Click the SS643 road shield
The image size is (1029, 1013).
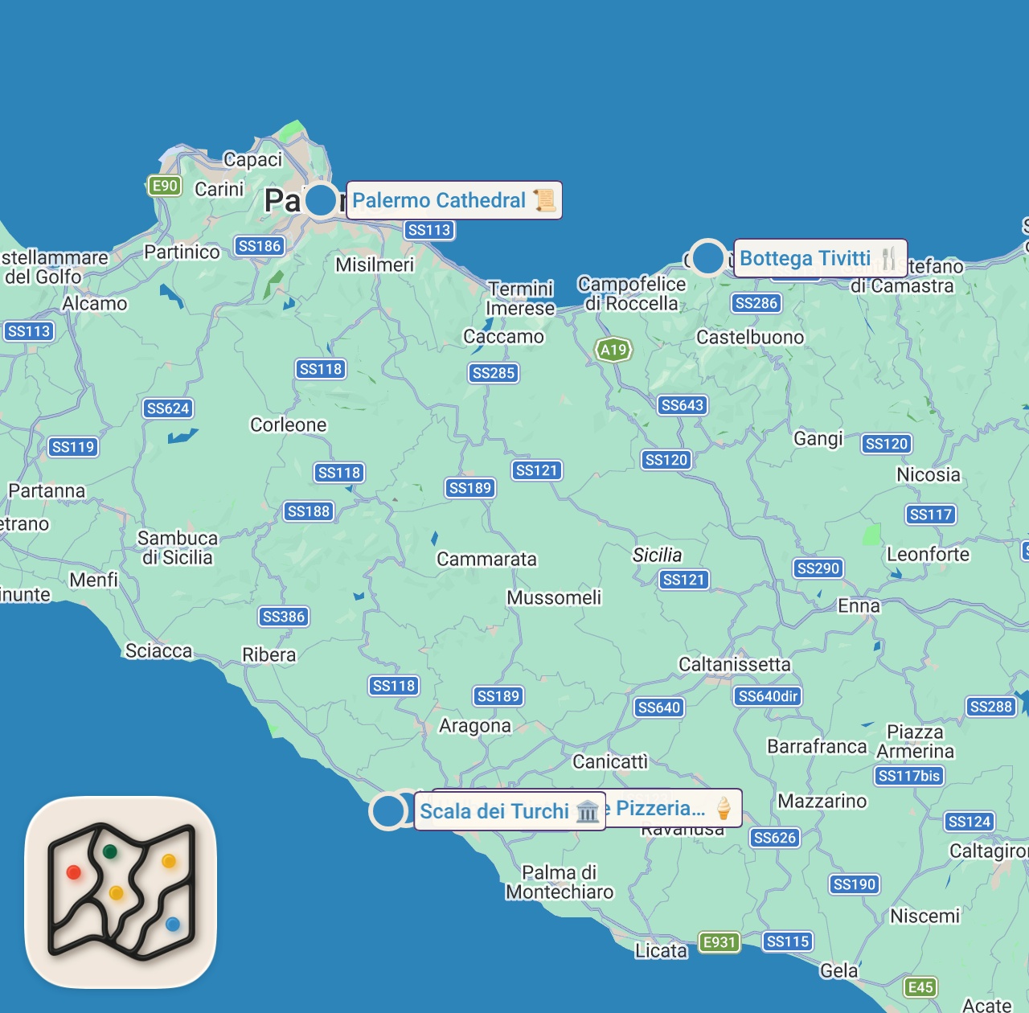click(683, 405)
